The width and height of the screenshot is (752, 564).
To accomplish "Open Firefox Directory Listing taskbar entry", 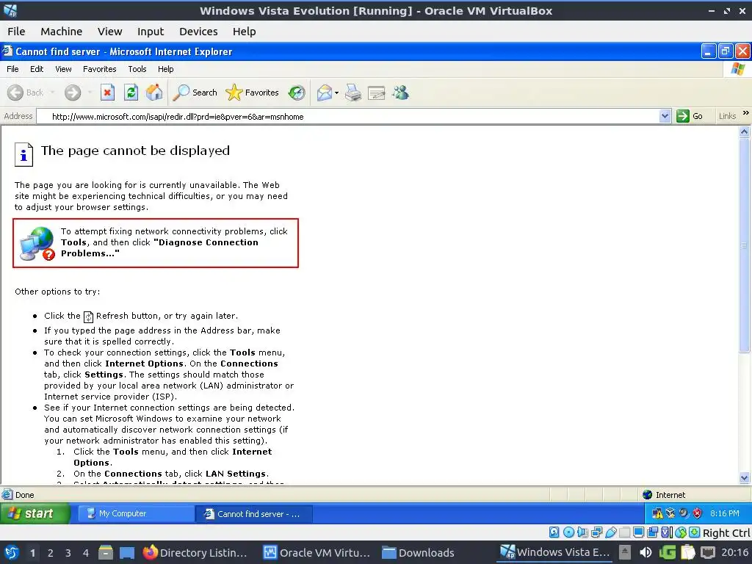I will [x=195, y=553].
